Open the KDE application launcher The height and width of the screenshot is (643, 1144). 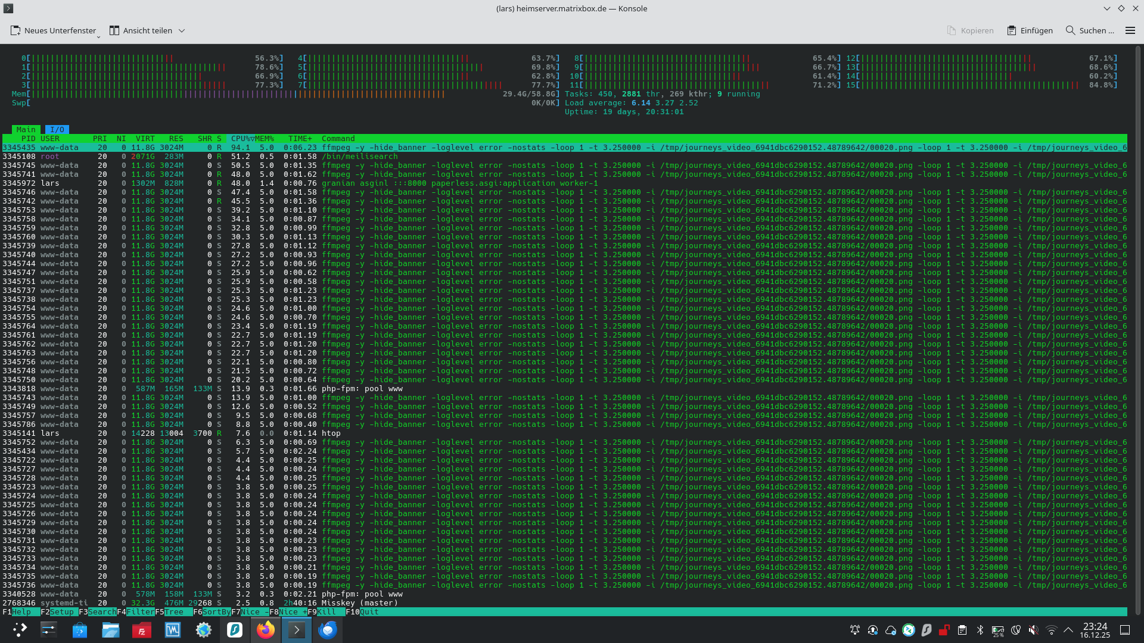point(20,630)
